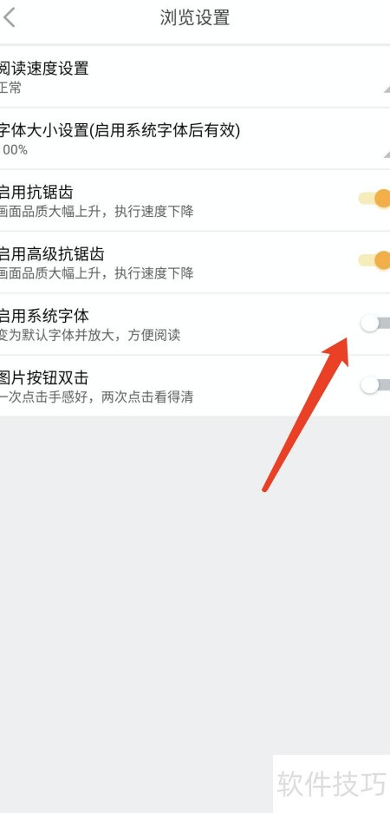Screen dimensions: 390x813
Task: Disable the 启用高级抗锯齿 switch
Action: point(374,259)
